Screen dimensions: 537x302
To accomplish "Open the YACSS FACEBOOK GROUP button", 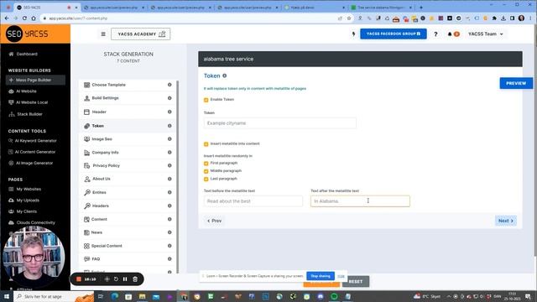I will pos(394,34).
